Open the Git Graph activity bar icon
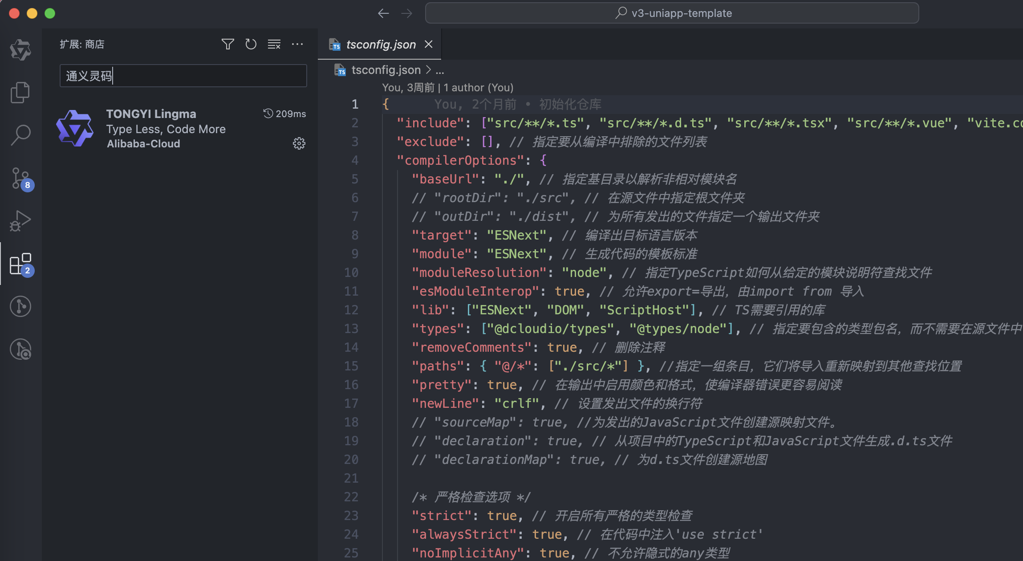This screenshot has width=1023, height=561. (20, 306)
